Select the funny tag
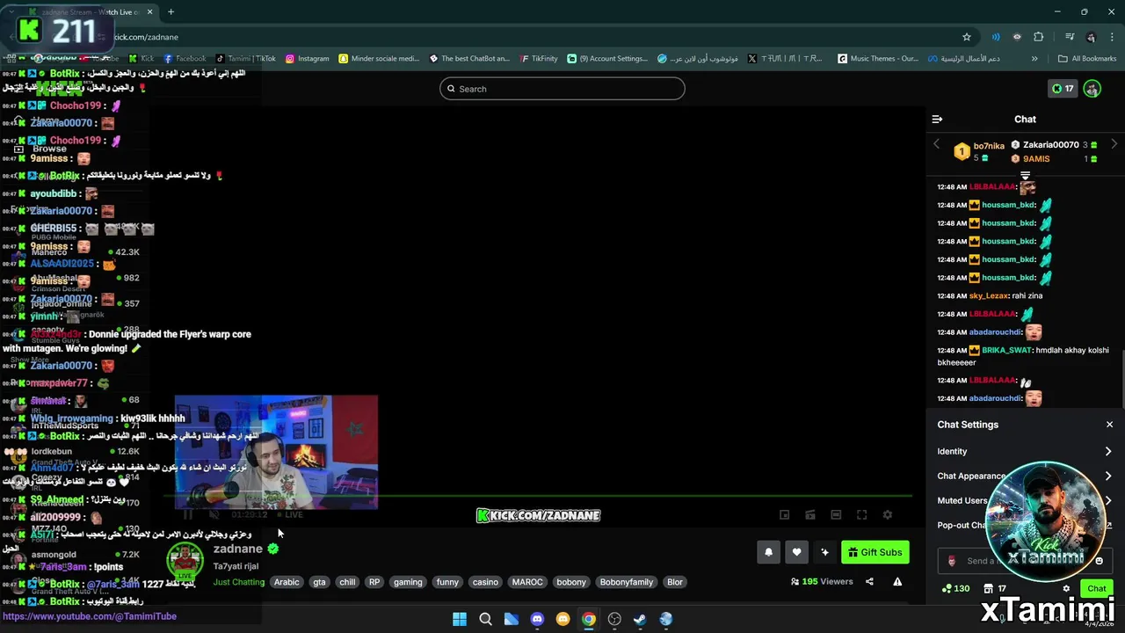 (x=447, y=582)
